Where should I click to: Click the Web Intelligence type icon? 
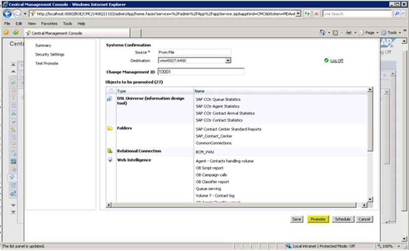pos(110,160)
